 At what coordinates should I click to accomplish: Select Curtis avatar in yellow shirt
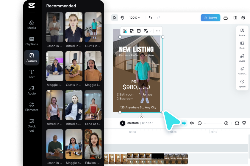coord(74,66)
